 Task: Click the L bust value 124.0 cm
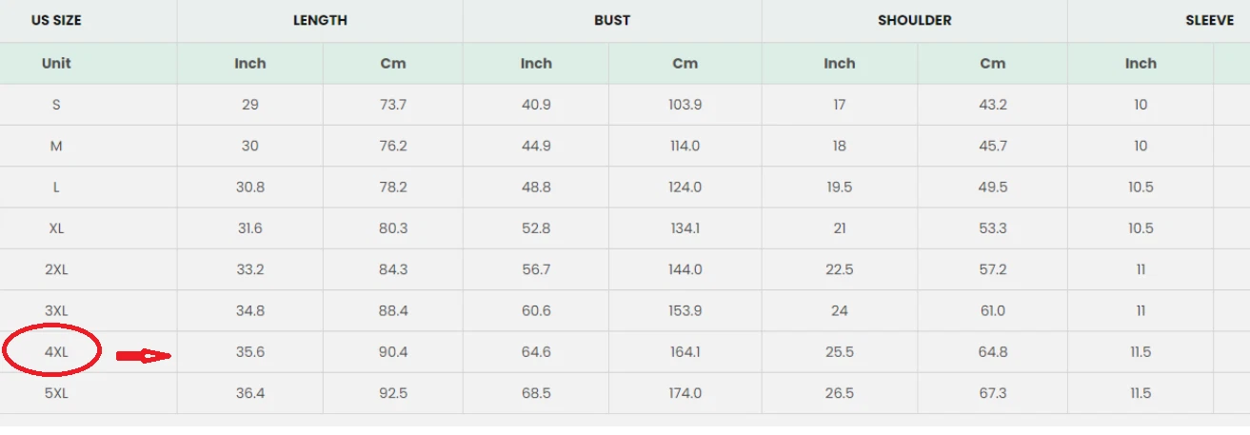[685, 188]
